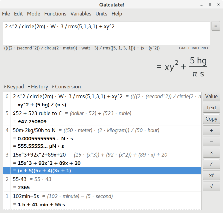Insert the minus operator button
This screenshot has width=223, height=213.
pyautogui.click(x=211, y=141)
